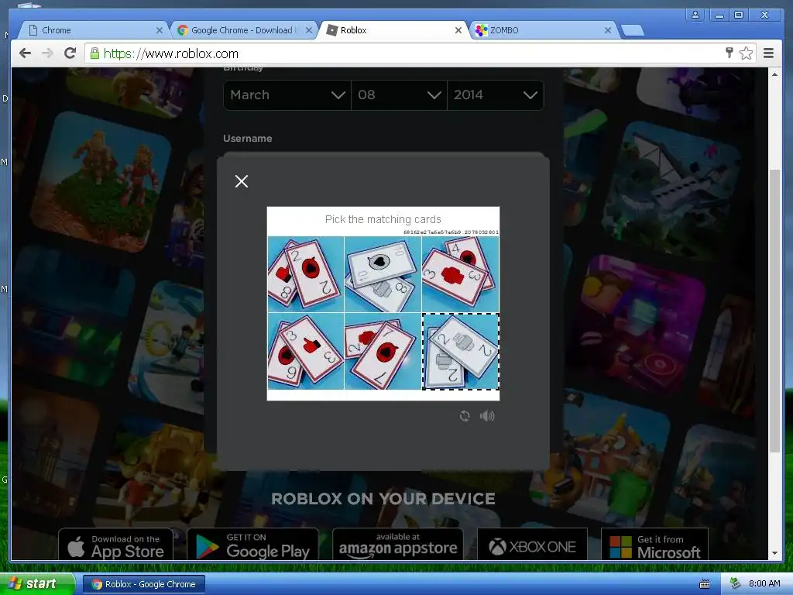Pick the bottom-middle card tile with red 7
This screenshot has width=793, height=595.
383,351
